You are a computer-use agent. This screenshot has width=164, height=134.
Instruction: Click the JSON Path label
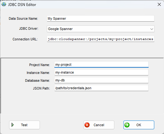pos(41,88)
